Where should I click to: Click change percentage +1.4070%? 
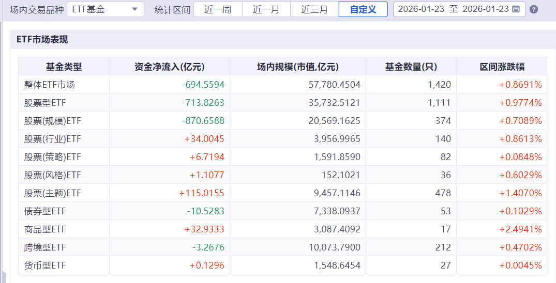520,193
